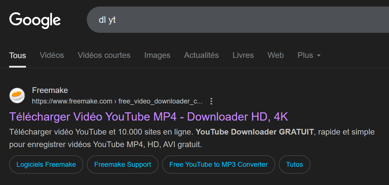
Task: Open 'Télécharger Vidéo YouTube MP4' result title
Action: click(149, 117)
